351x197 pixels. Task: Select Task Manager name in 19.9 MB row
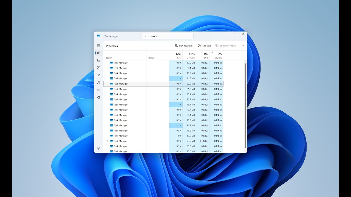[121, 120]
